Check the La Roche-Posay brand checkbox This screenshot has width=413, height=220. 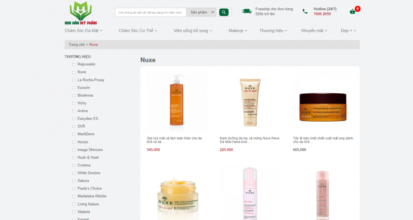(74, 80)
